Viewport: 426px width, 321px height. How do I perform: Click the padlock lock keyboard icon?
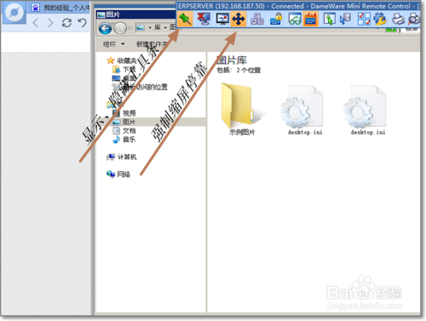point(276,19)
